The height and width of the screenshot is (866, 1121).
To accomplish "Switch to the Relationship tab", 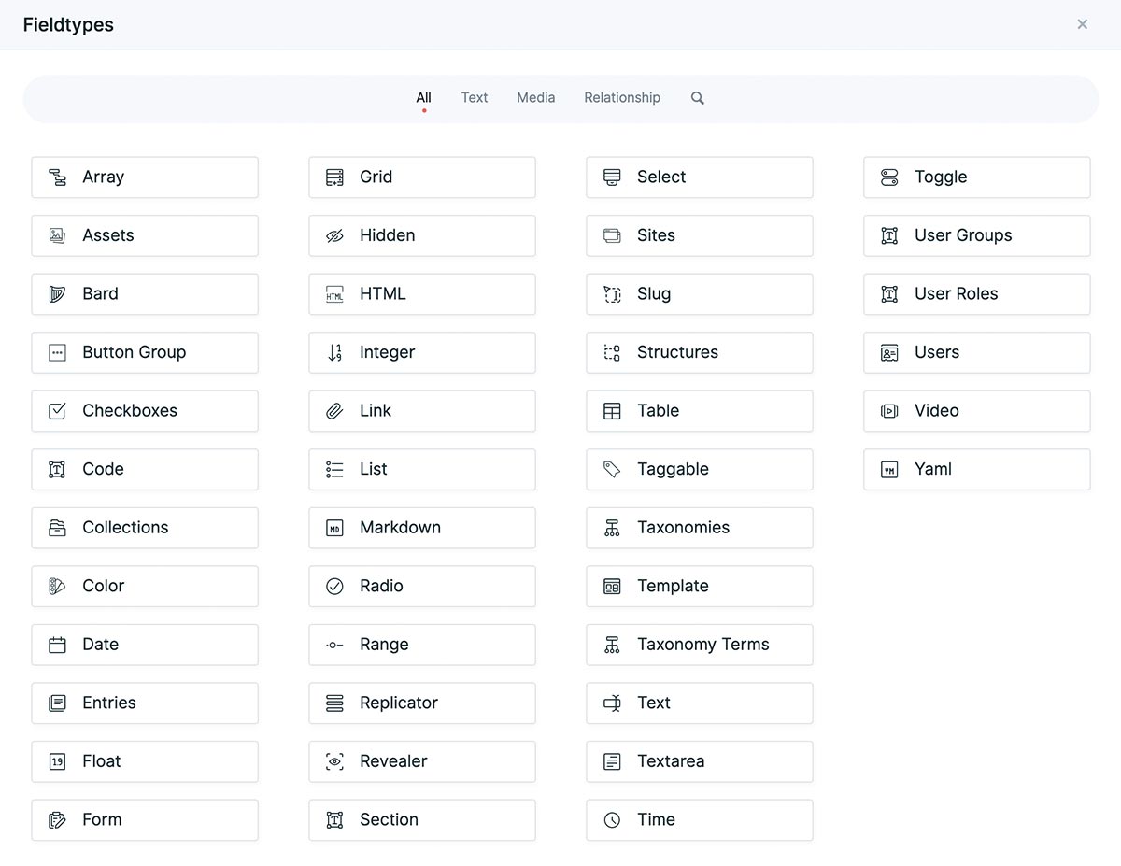I will [621, 97].
